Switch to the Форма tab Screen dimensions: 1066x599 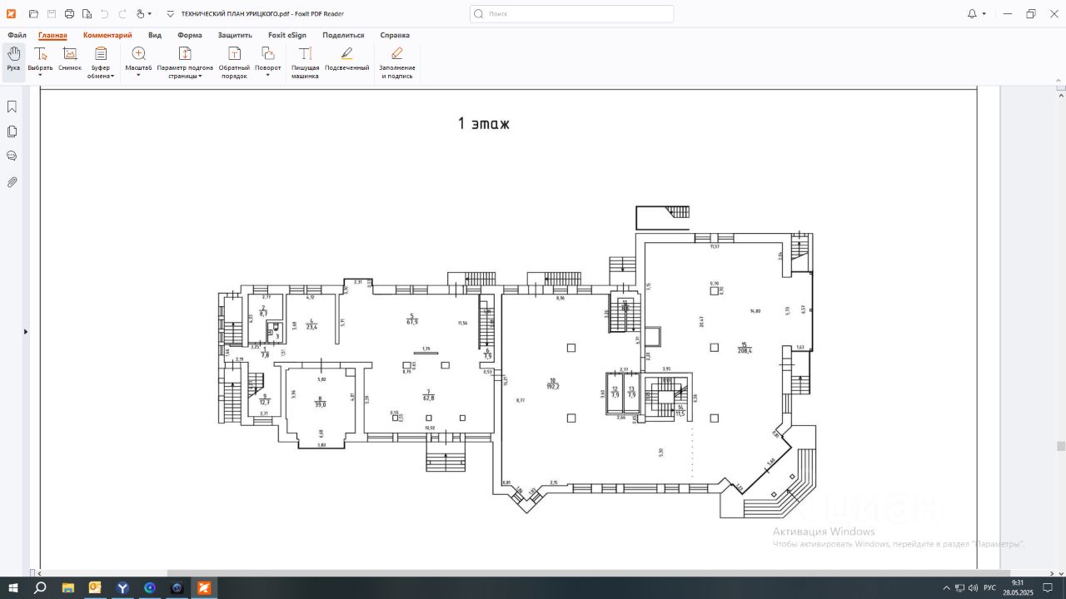[x=190, y=35]
